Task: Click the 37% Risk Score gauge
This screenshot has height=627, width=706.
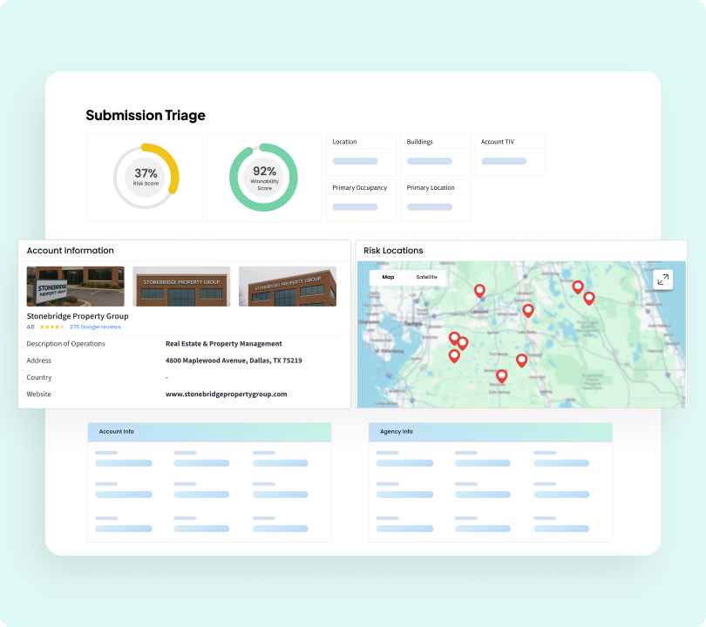Action: click(x=146, y=177)
